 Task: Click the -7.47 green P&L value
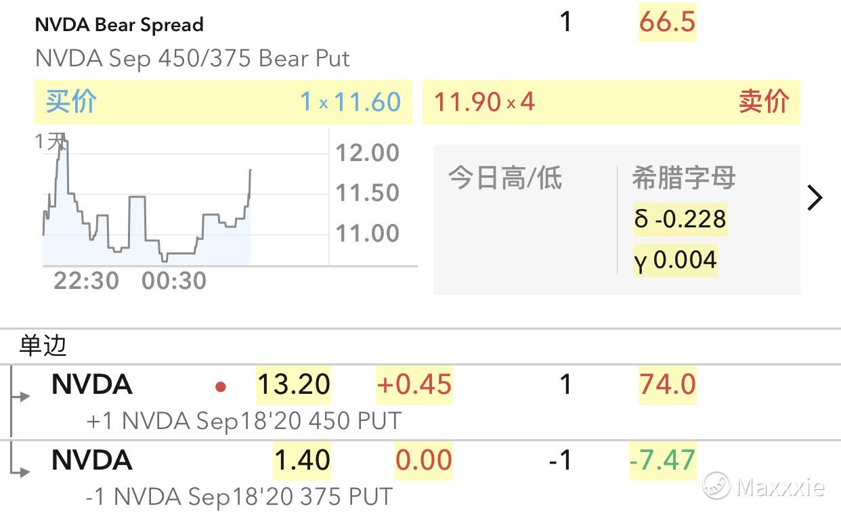(x=662, y=460)
